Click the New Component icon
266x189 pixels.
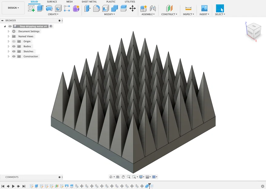click(143, 8)
